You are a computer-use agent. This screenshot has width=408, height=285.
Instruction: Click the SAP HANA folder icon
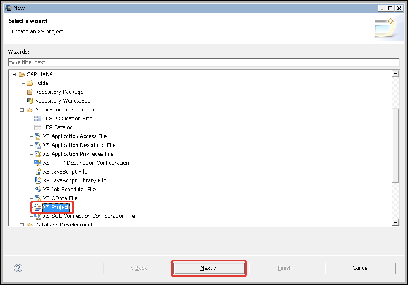point(22,74)
